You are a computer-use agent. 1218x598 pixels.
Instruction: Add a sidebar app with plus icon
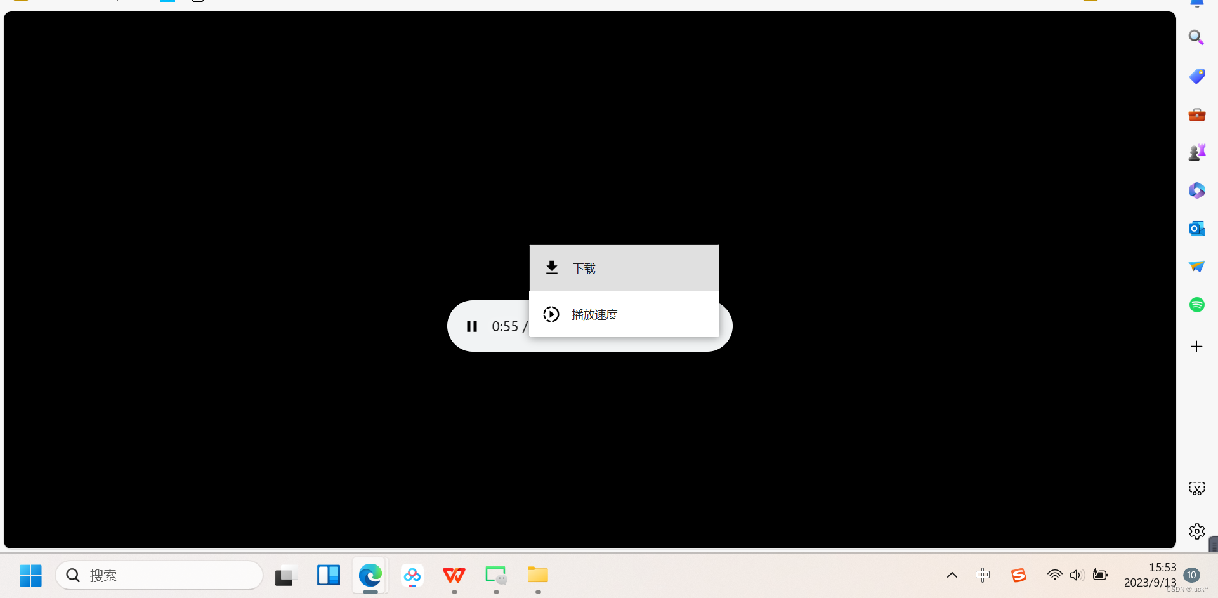pyautogui.click(x=1196, y=346)
